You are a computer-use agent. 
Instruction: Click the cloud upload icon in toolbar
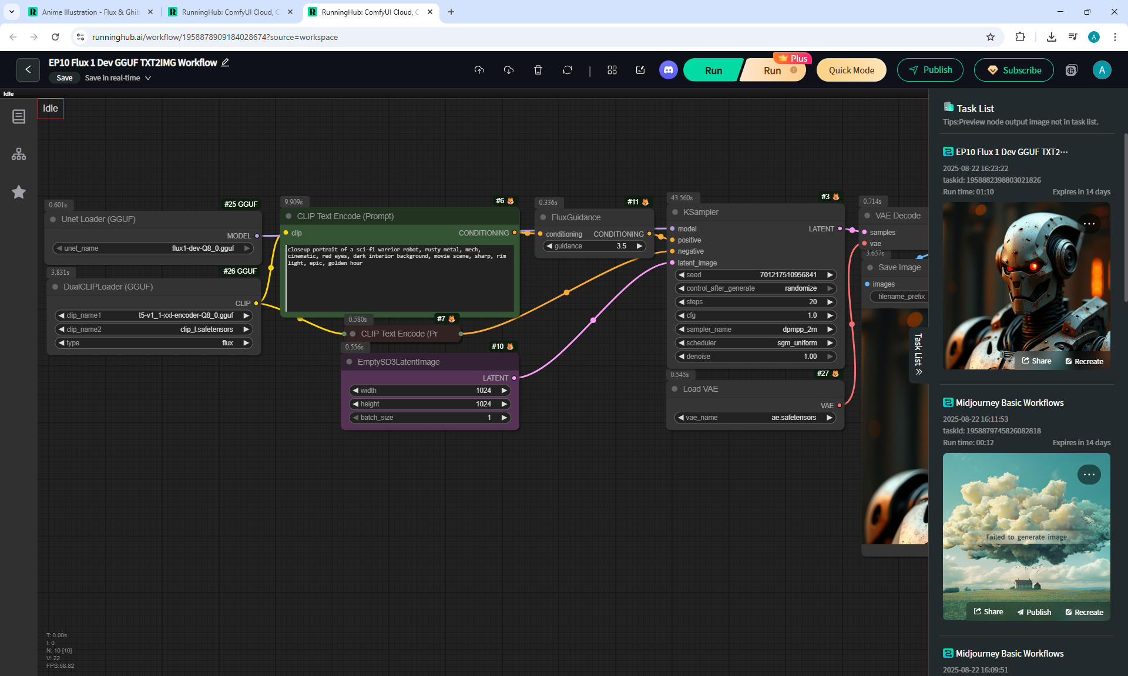[x=479, y=70]
